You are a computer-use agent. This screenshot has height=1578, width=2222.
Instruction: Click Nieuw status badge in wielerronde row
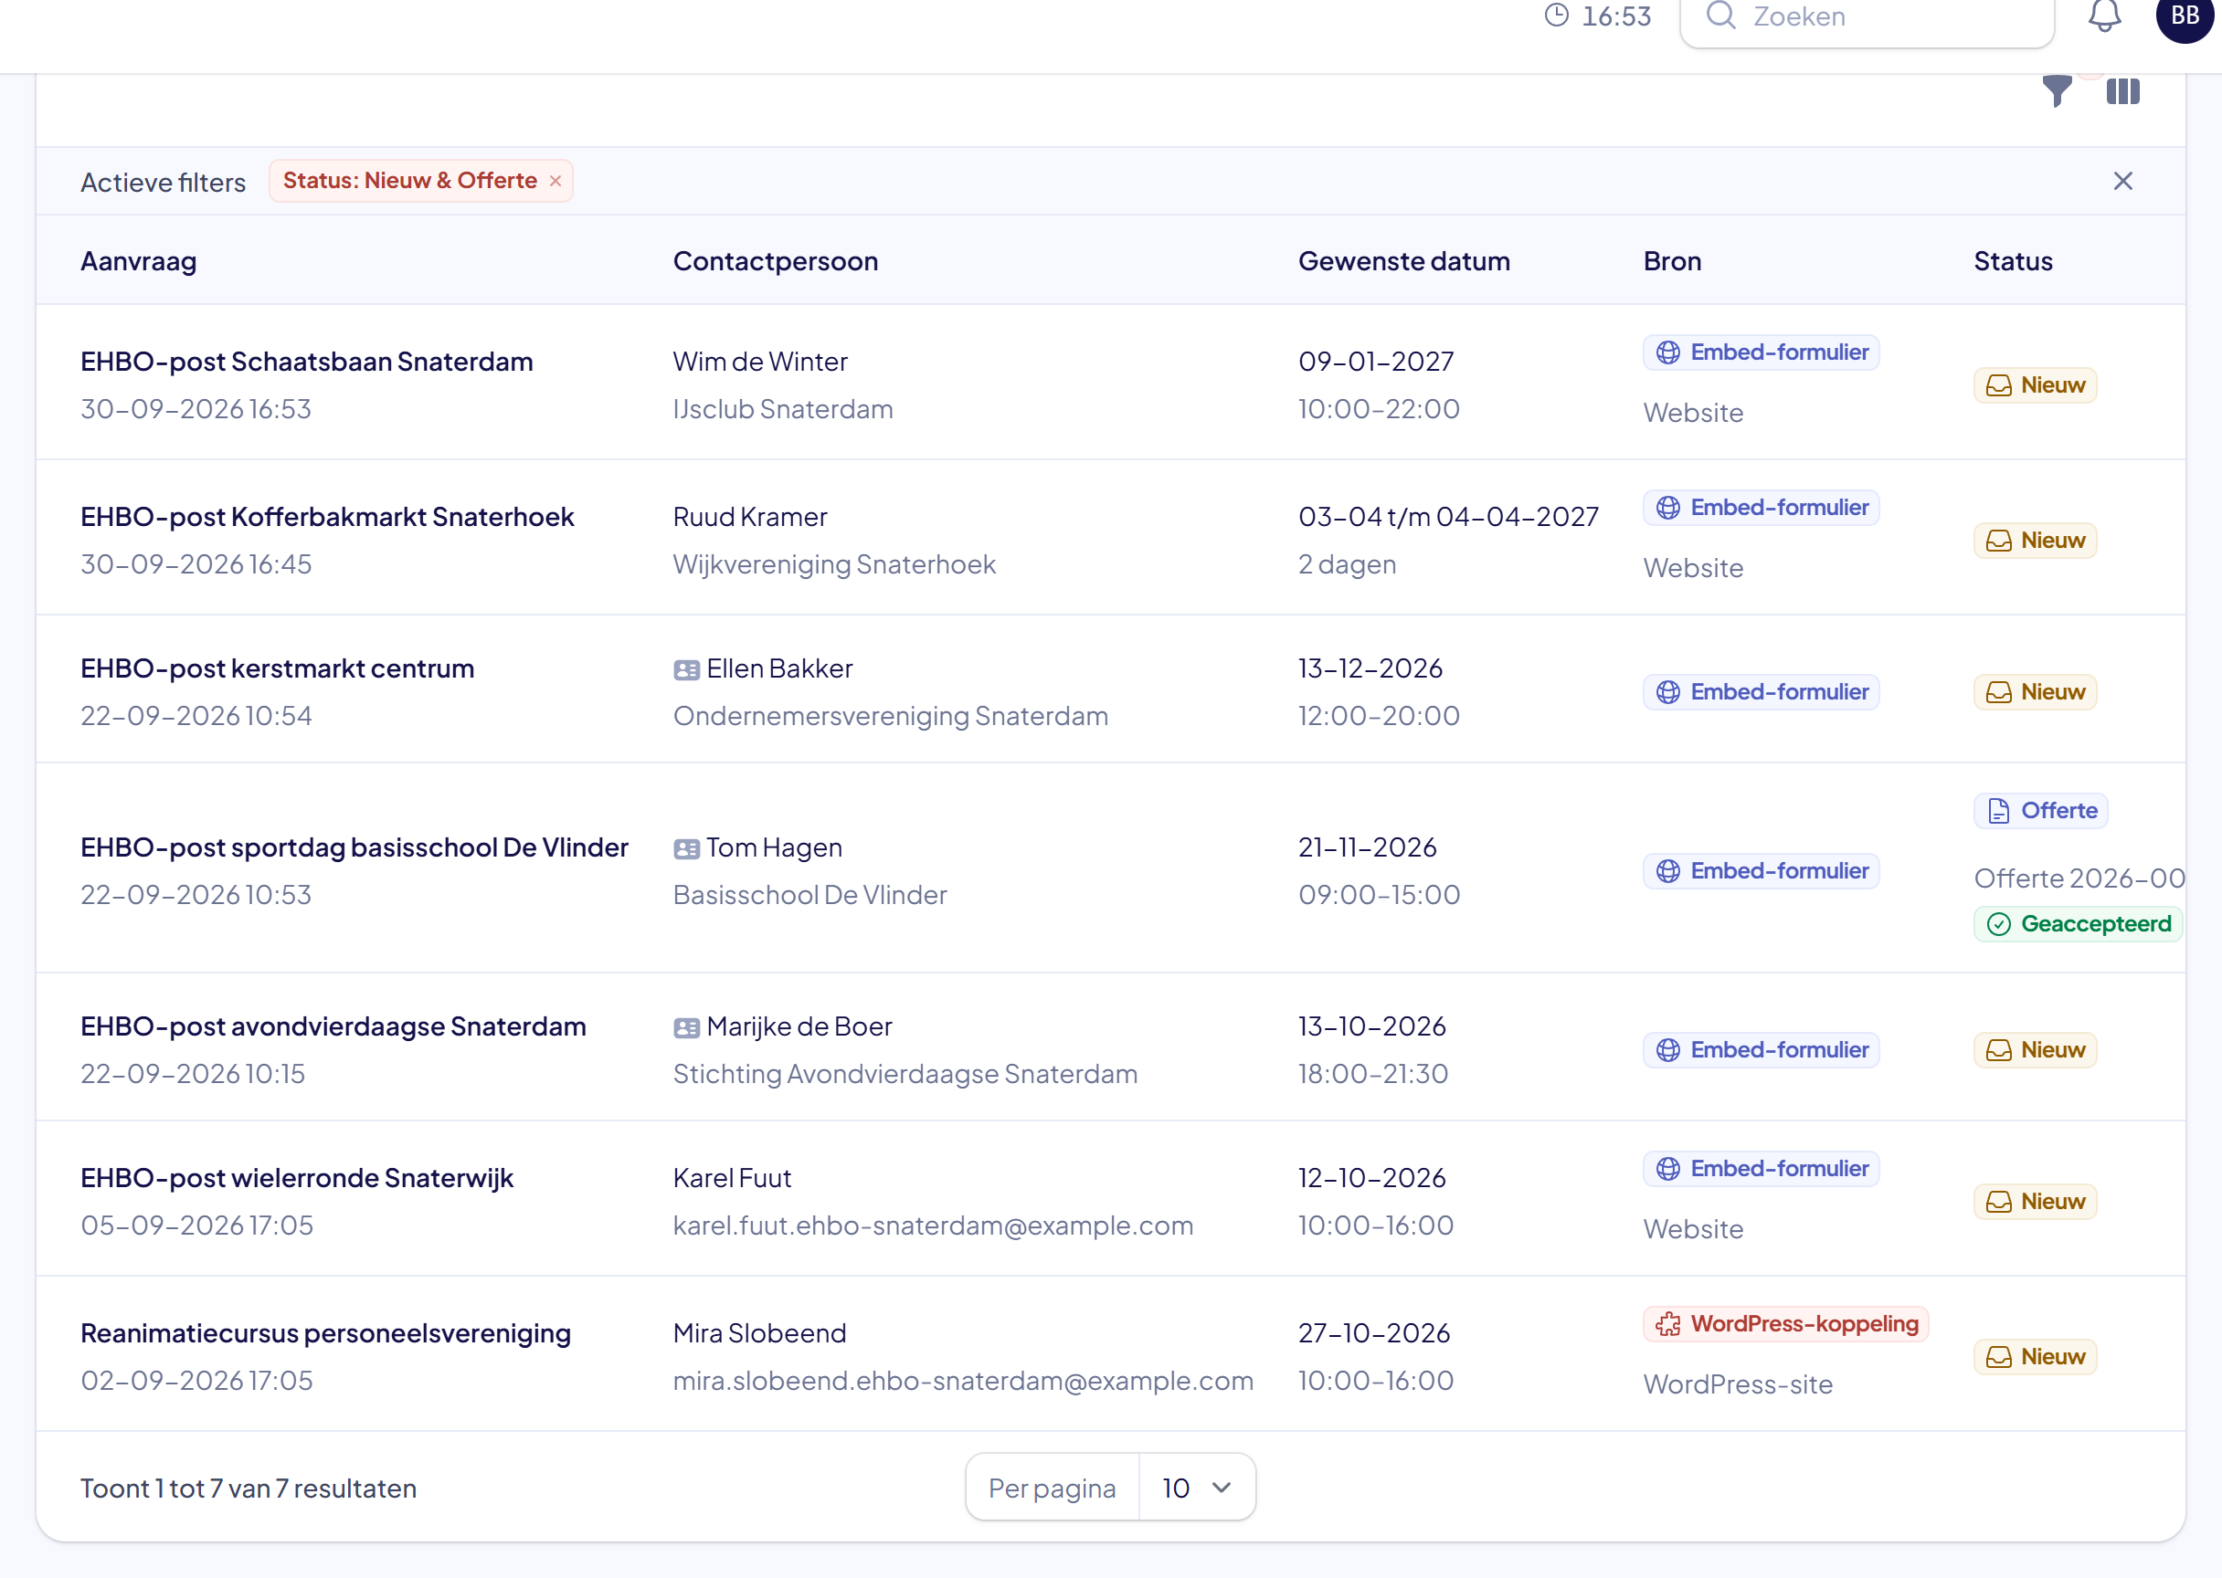point(2036,1202)
